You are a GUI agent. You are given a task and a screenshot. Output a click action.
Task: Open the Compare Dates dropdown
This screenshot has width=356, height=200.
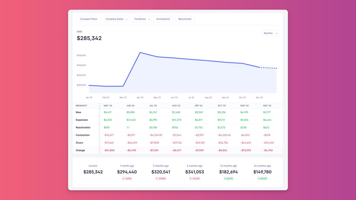[x=116, y=19]
